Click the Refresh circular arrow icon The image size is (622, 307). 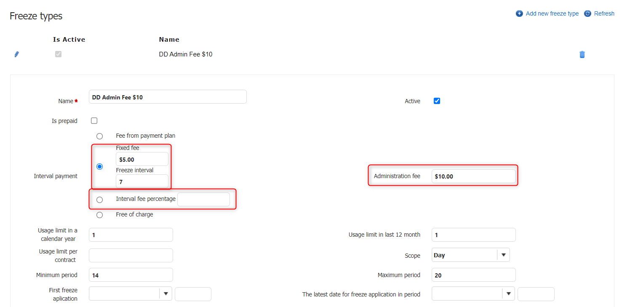[x=587, y=14]
